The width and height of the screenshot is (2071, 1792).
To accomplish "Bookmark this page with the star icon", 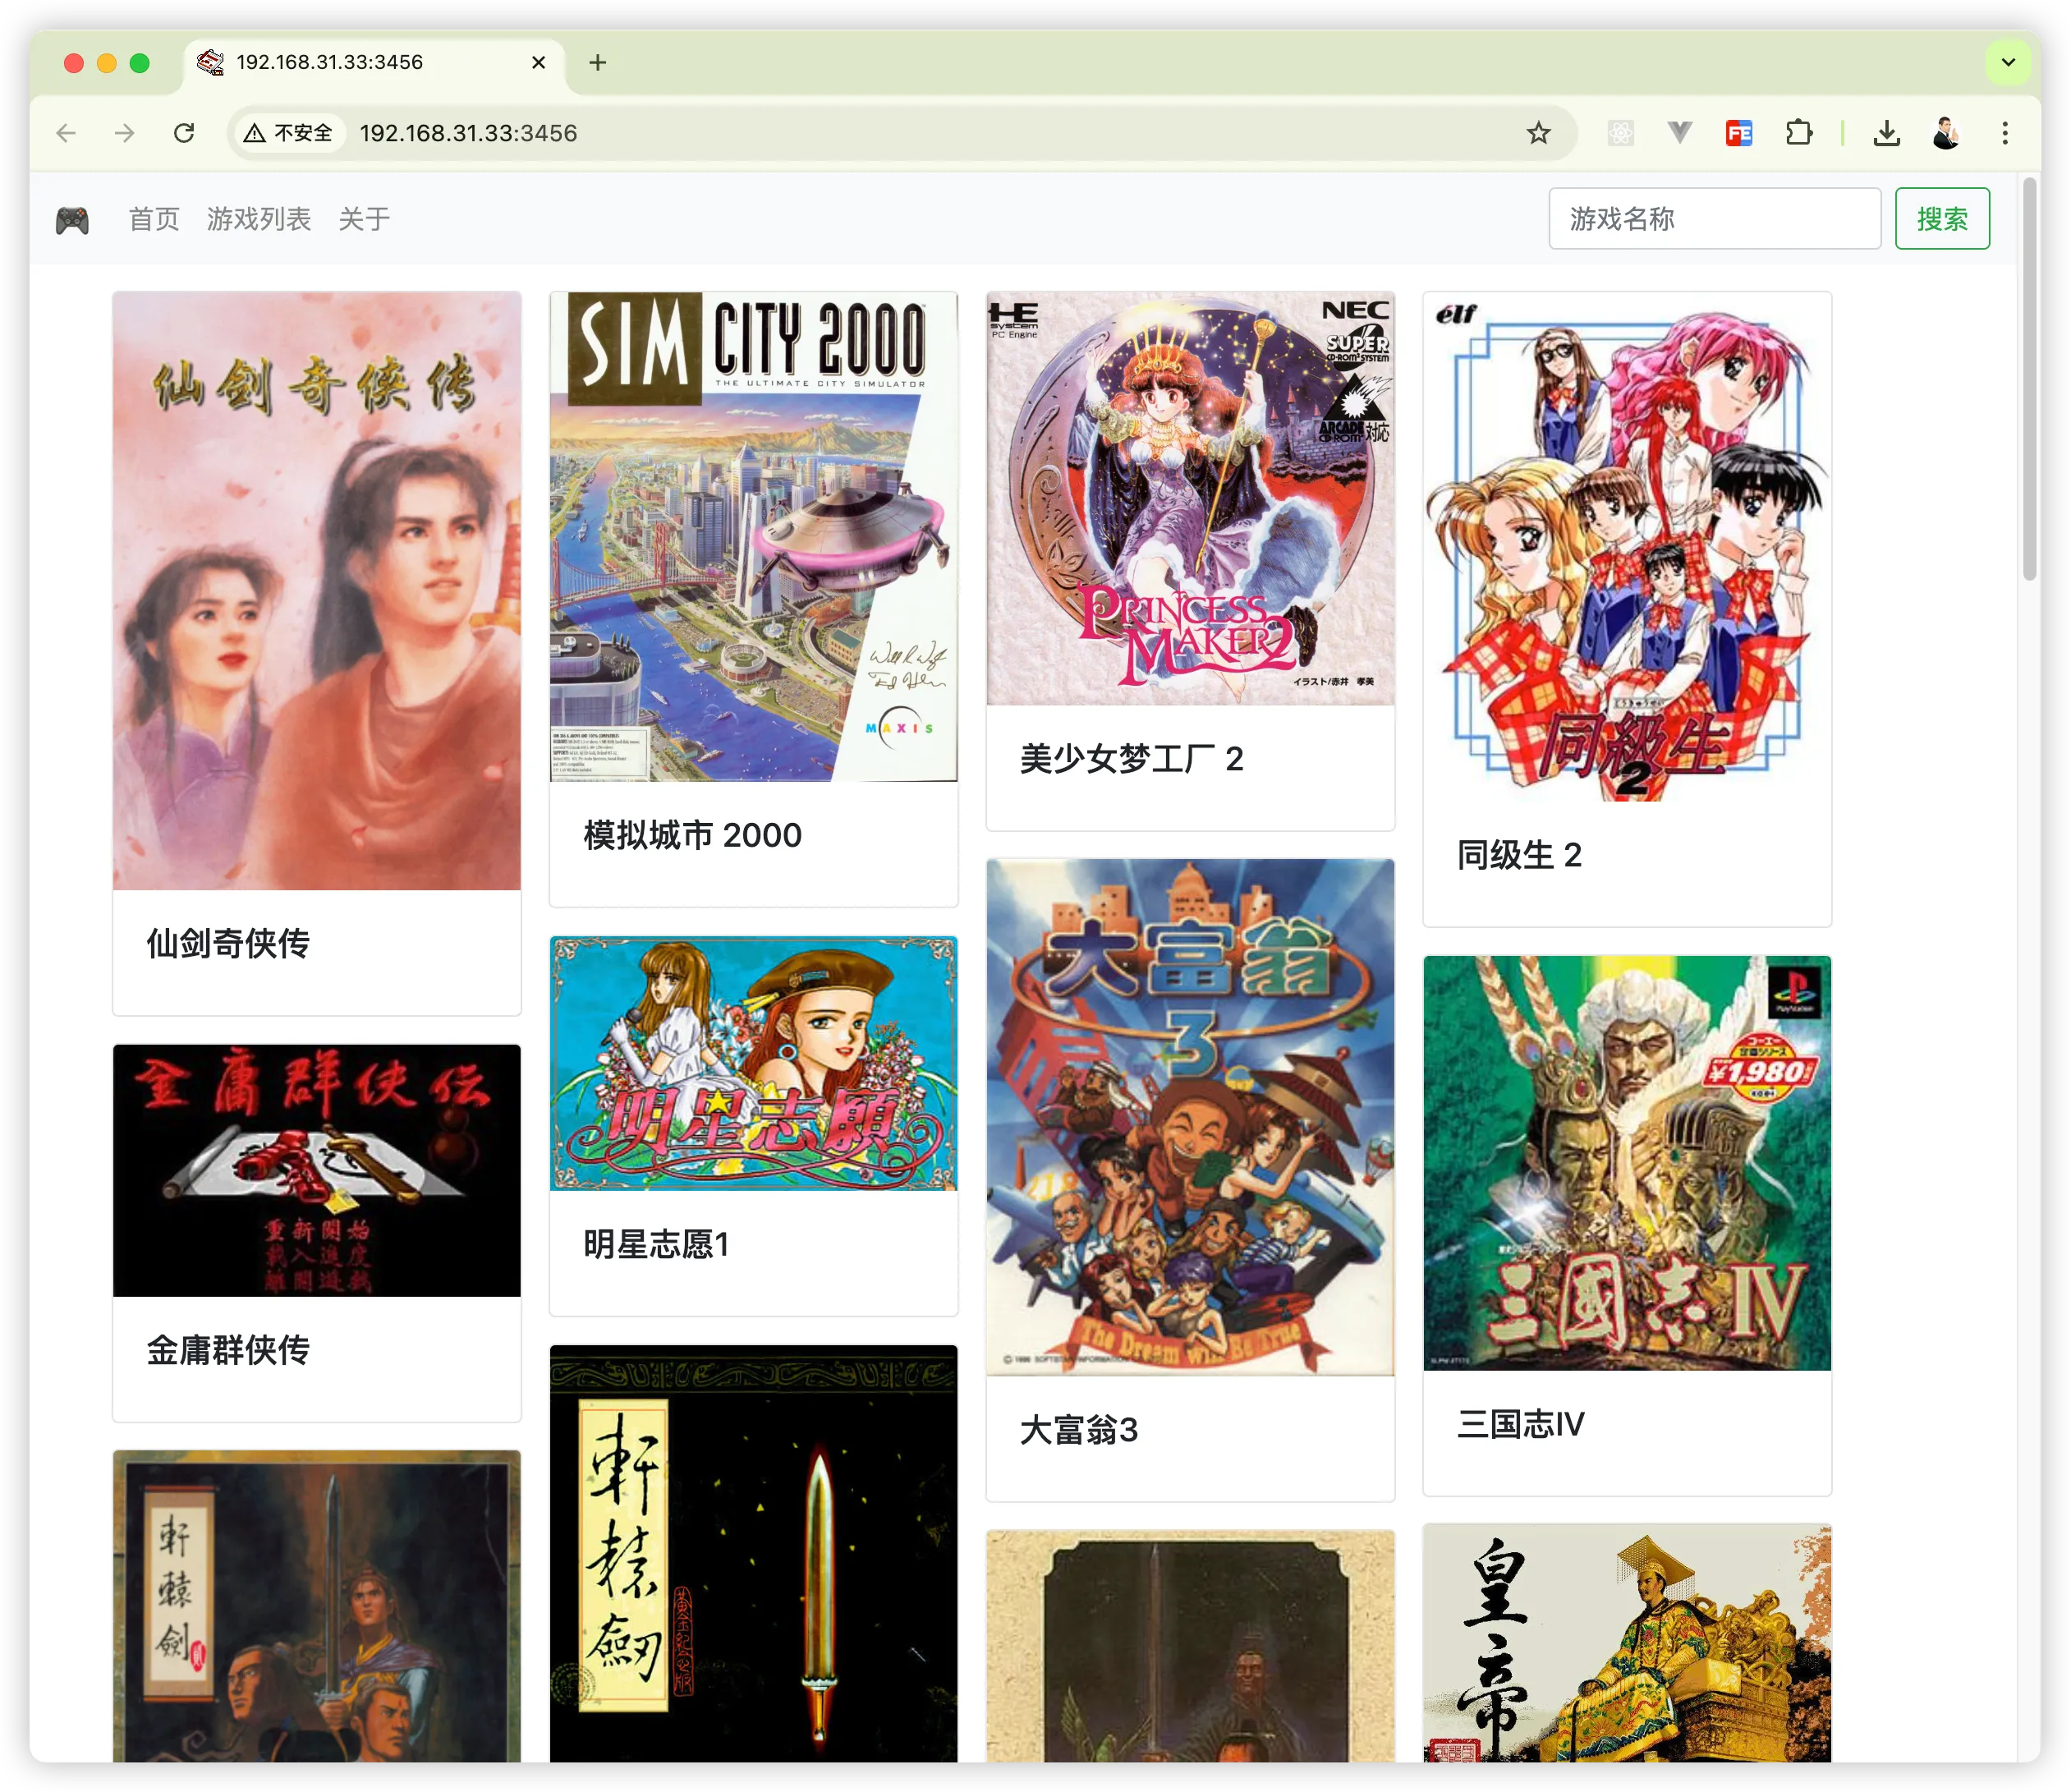I will (1538, 133).
